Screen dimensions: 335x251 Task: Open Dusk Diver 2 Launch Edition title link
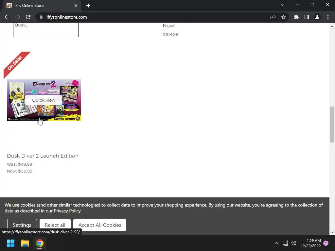pyautogui.click(x=43, y=156)
